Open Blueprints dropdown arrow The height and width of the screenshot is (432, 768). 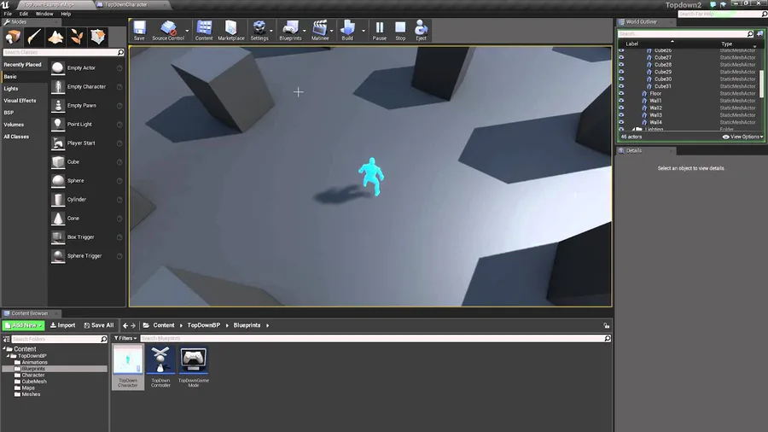304,31
